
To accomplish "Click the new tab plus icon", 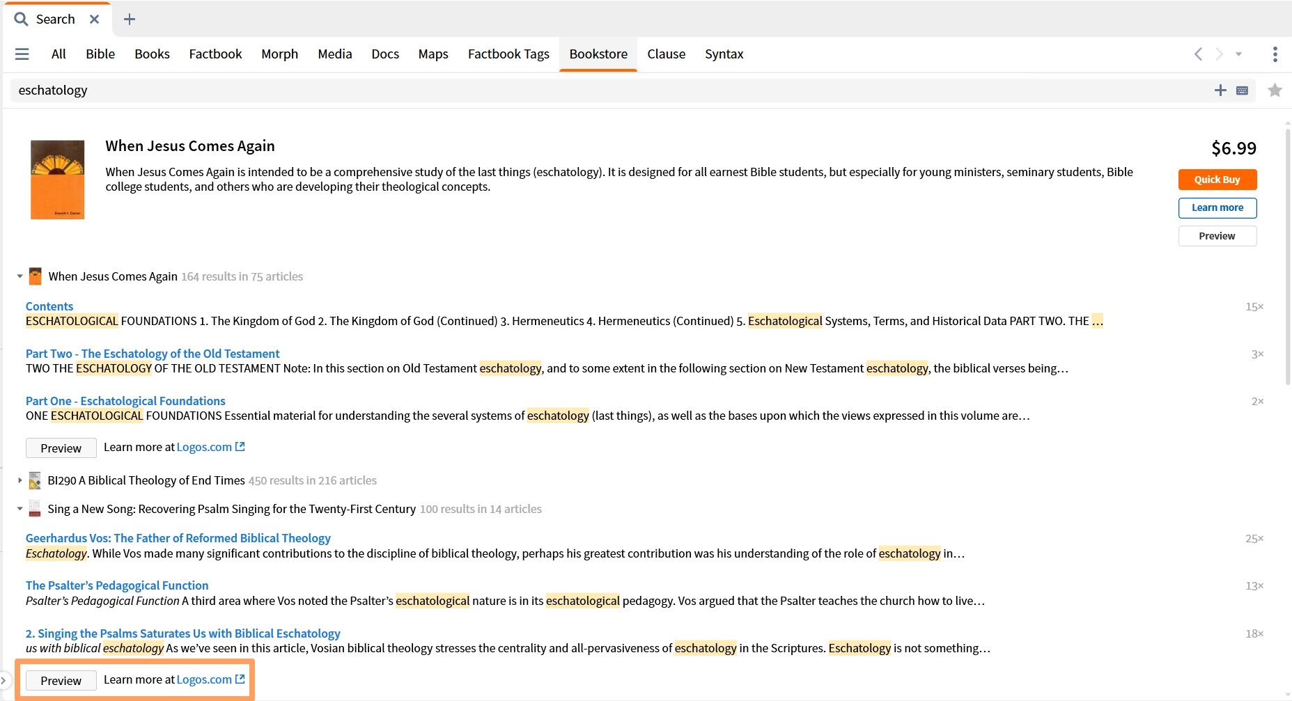I will click(x=129, y=19).
